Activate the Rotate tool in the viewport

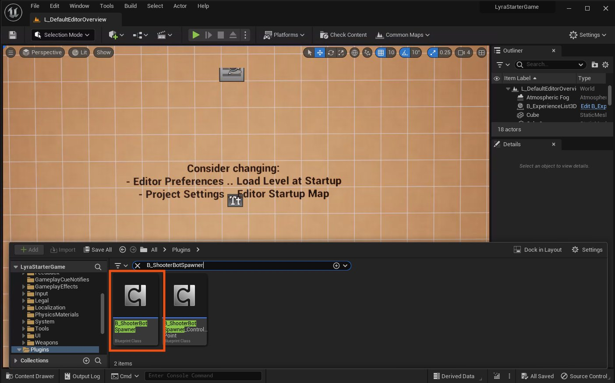[331, 53]
